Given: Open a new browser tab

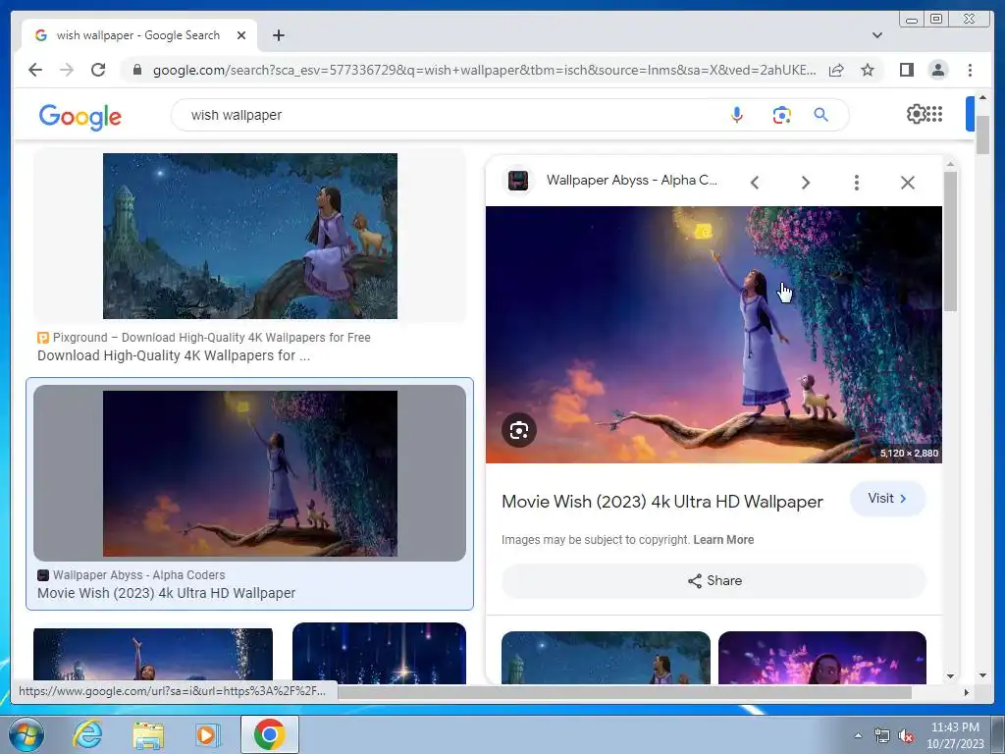Looking at the screenshot, I should pyautogui.click(x=278, y=35).
